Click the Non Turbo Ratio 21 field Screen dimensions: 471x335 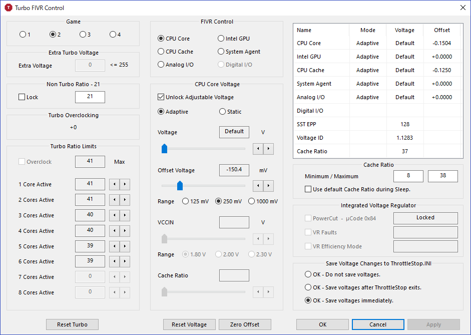pos(90,97)
